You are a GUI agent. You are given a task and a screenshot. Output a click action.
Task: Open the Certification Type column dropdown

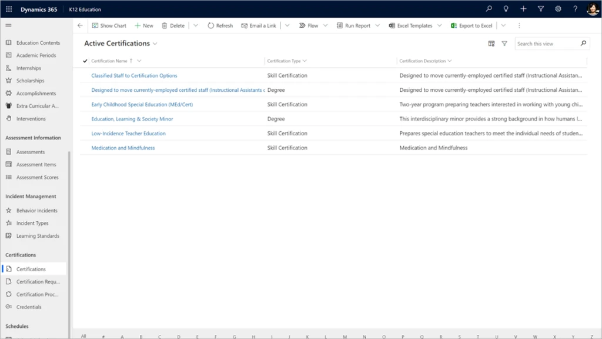(304, 61)
